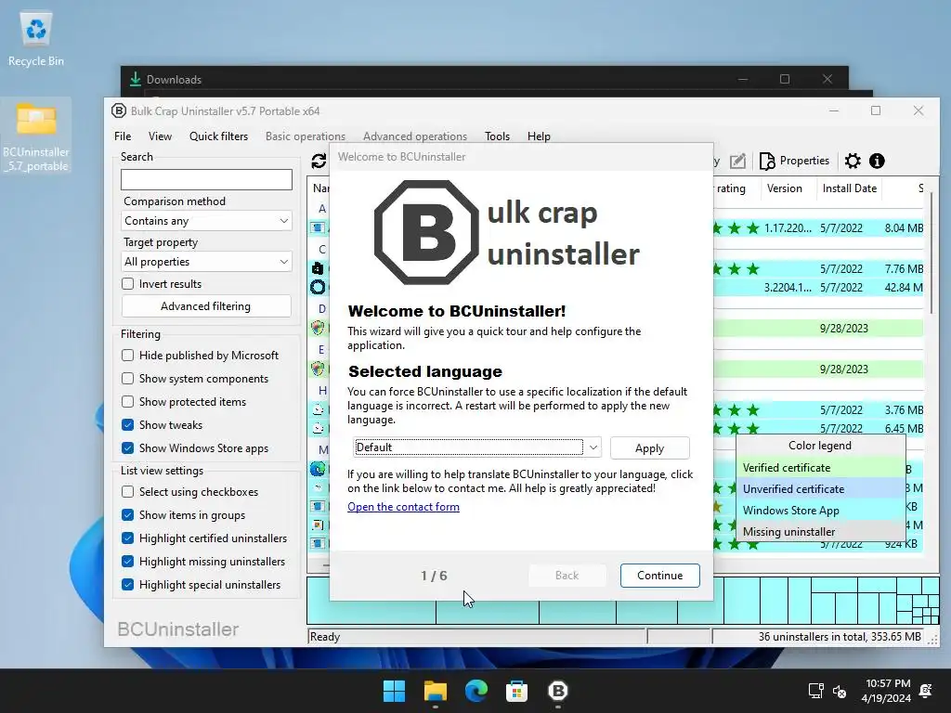951x713 pixels.
Task: Select the shield icon under group E
Action: 318,369
